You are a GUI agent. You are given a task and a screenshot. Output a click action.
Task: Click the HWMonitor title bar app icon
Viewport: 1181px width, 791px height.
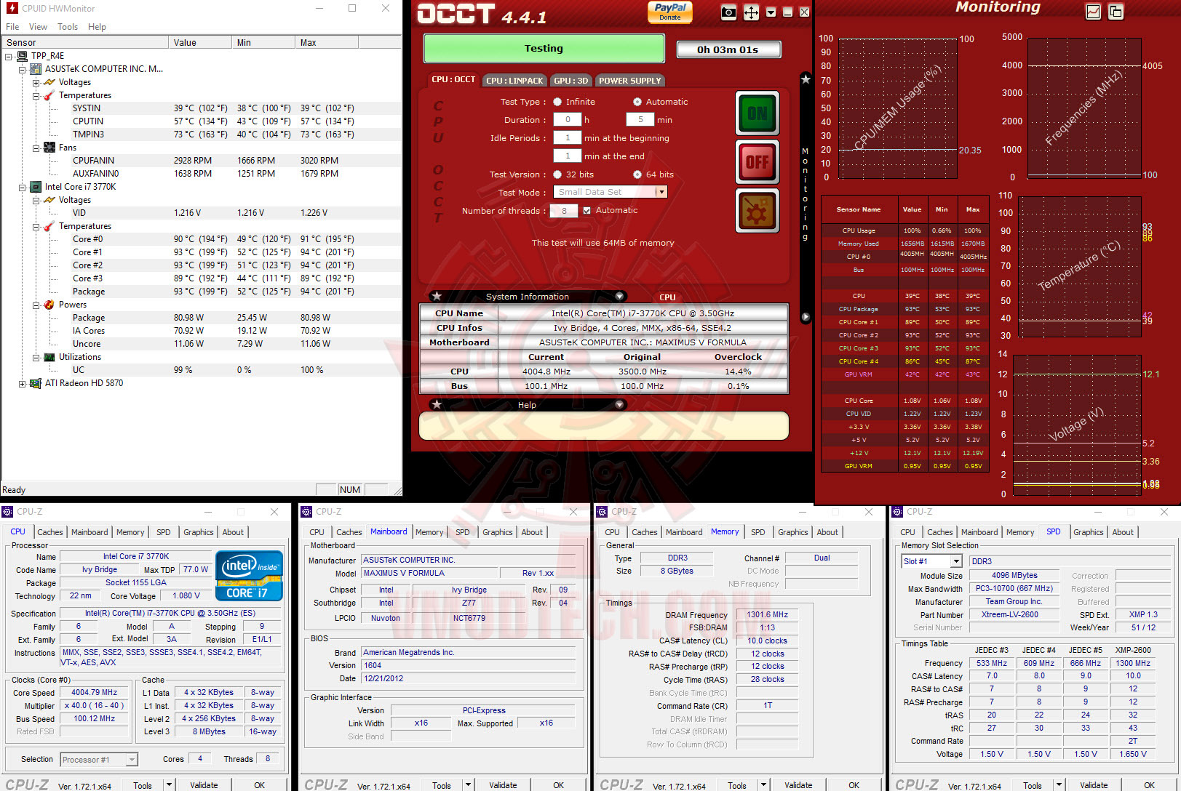tap(12, 8)
